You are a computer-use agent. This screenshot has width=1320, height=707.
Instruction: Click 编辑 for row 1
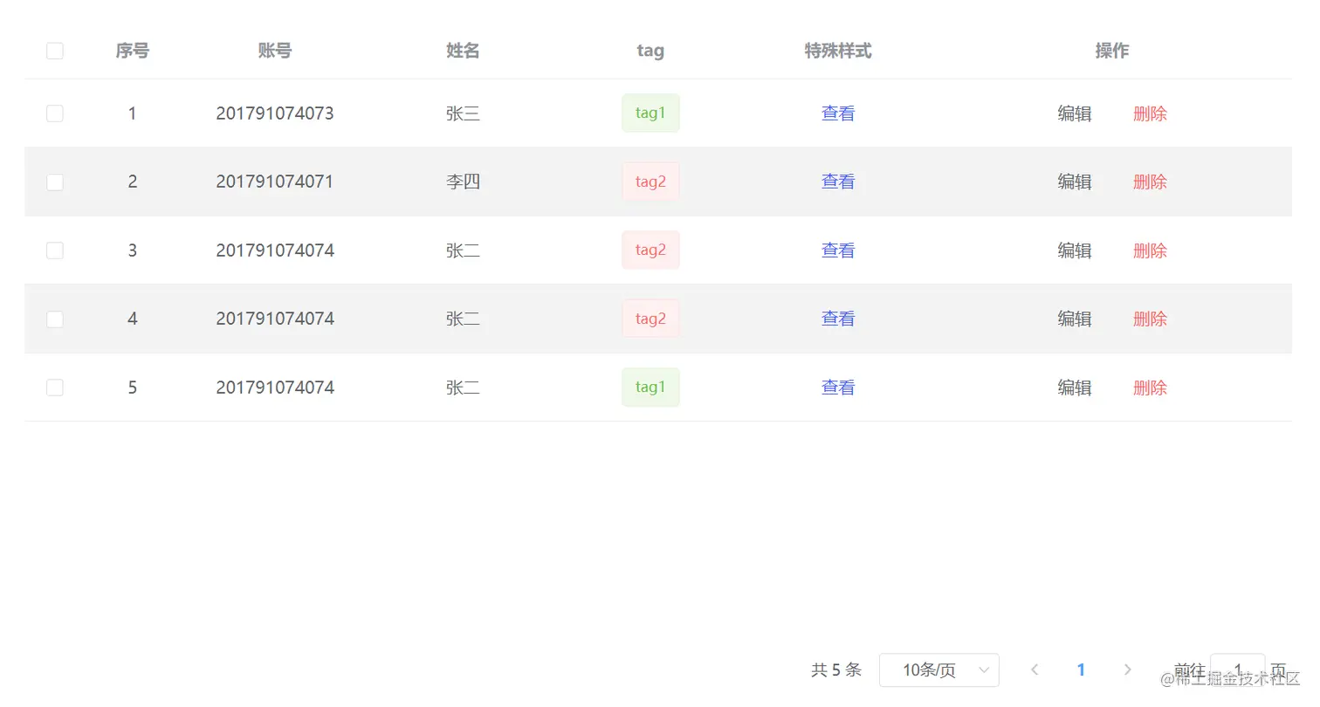[x=1075, y=113]
